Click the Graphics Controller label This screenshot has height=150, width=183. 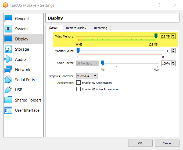click(x=61, y=76)
